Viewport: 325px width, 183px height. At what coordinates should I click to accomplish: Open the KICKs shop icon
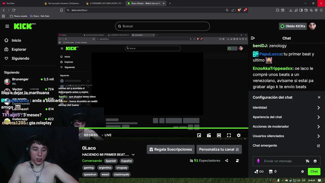click(271, 172)
